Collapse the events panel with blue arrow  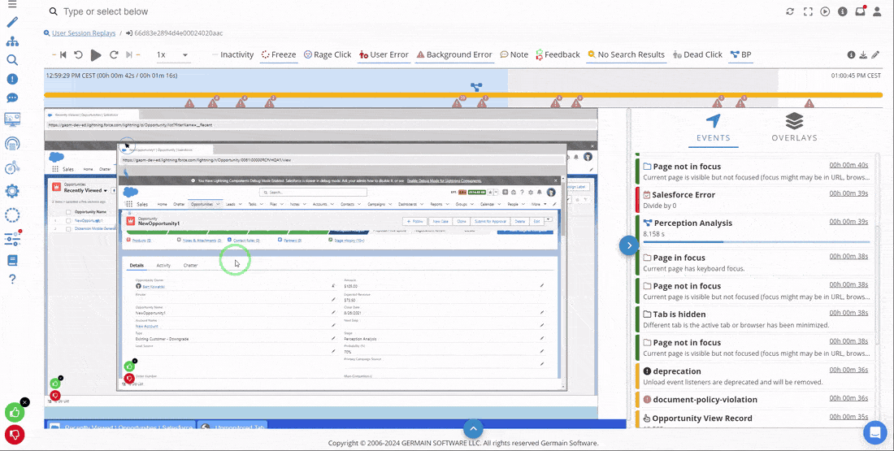click(629, 245)
